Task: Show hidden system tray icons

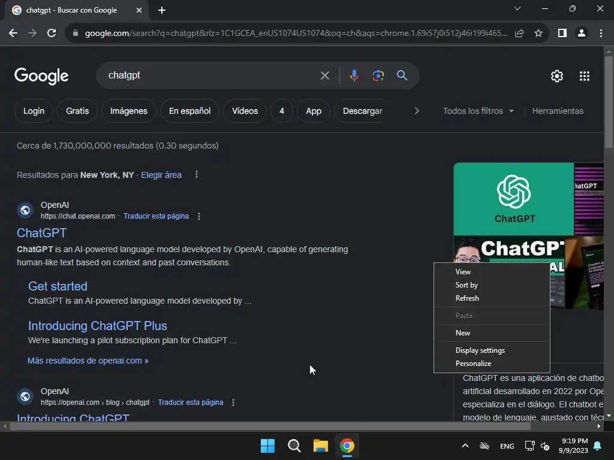Action: tap(465, 446)
